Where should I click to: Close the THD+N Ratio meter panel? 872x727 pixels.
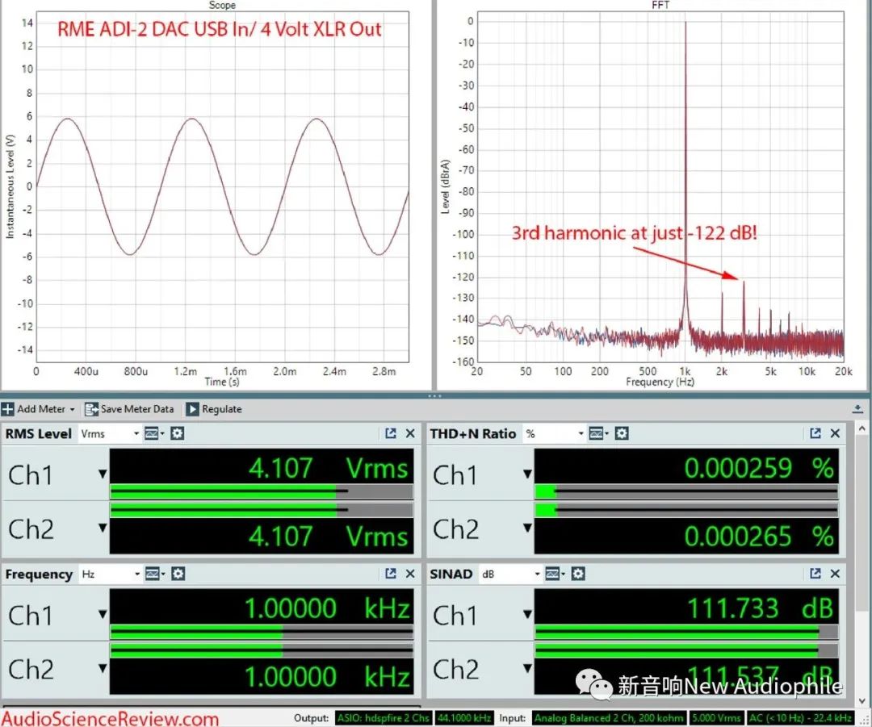pyautogui.click(x=835, y=433)
